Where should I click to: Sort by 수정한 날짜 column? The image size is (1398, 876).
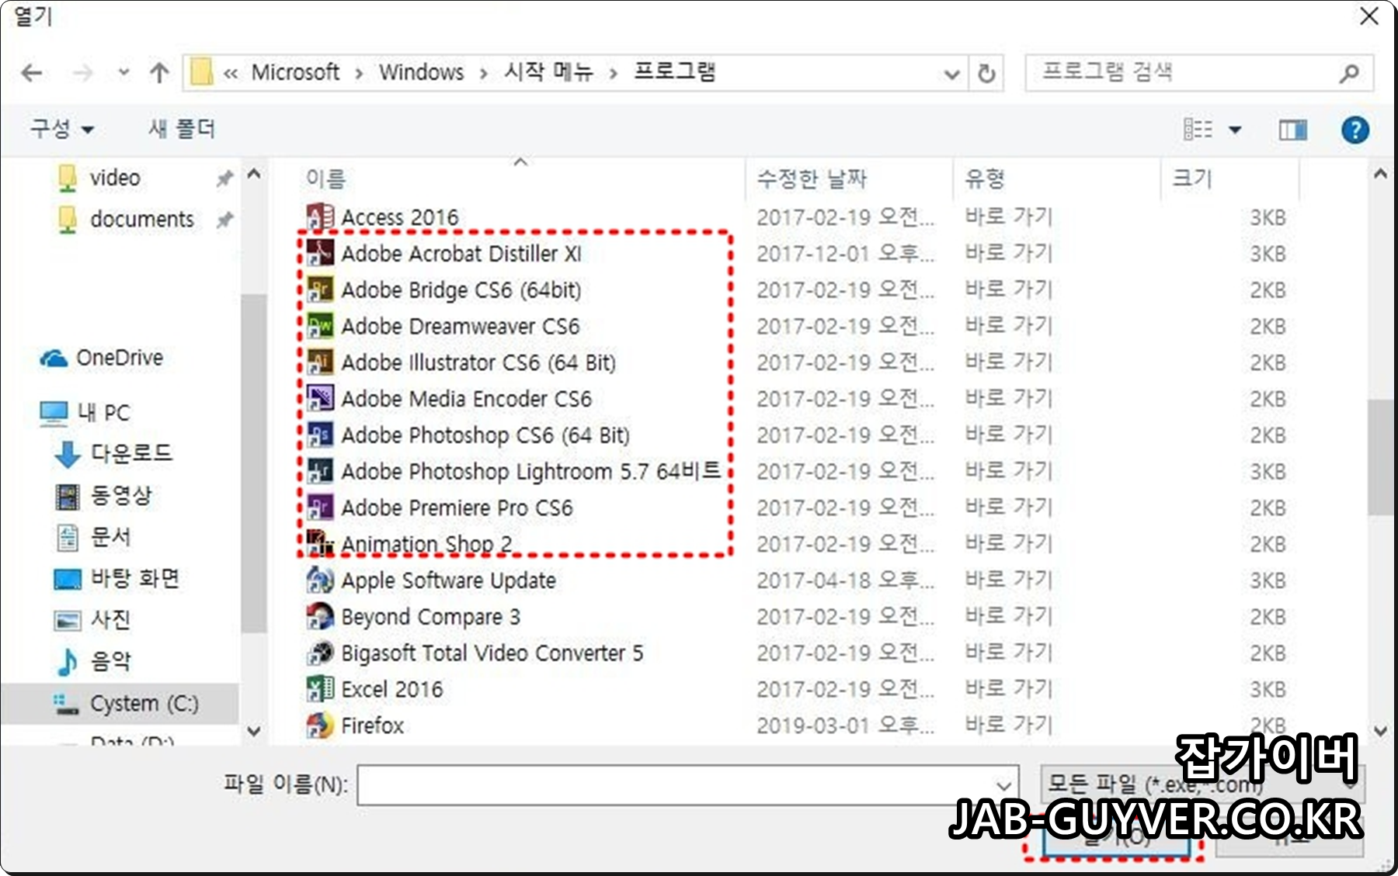coord(812,179)
